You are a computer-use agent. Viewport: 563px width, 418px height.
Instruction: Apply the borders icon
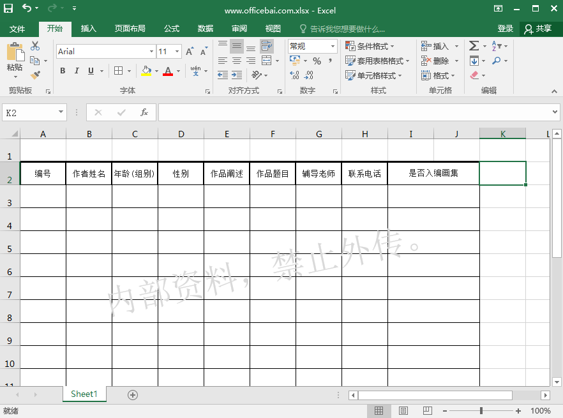tap(118, 71)
